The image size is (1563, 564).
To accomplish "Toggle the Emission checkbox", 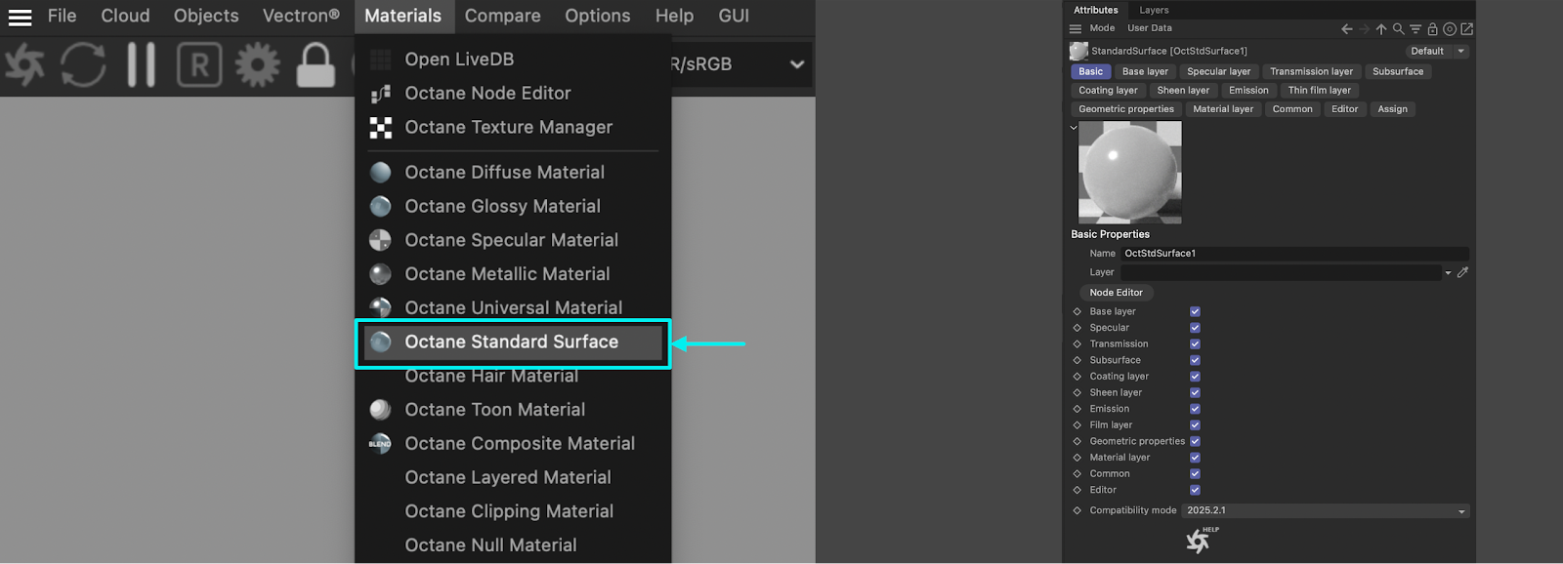I will [1195, 409].
